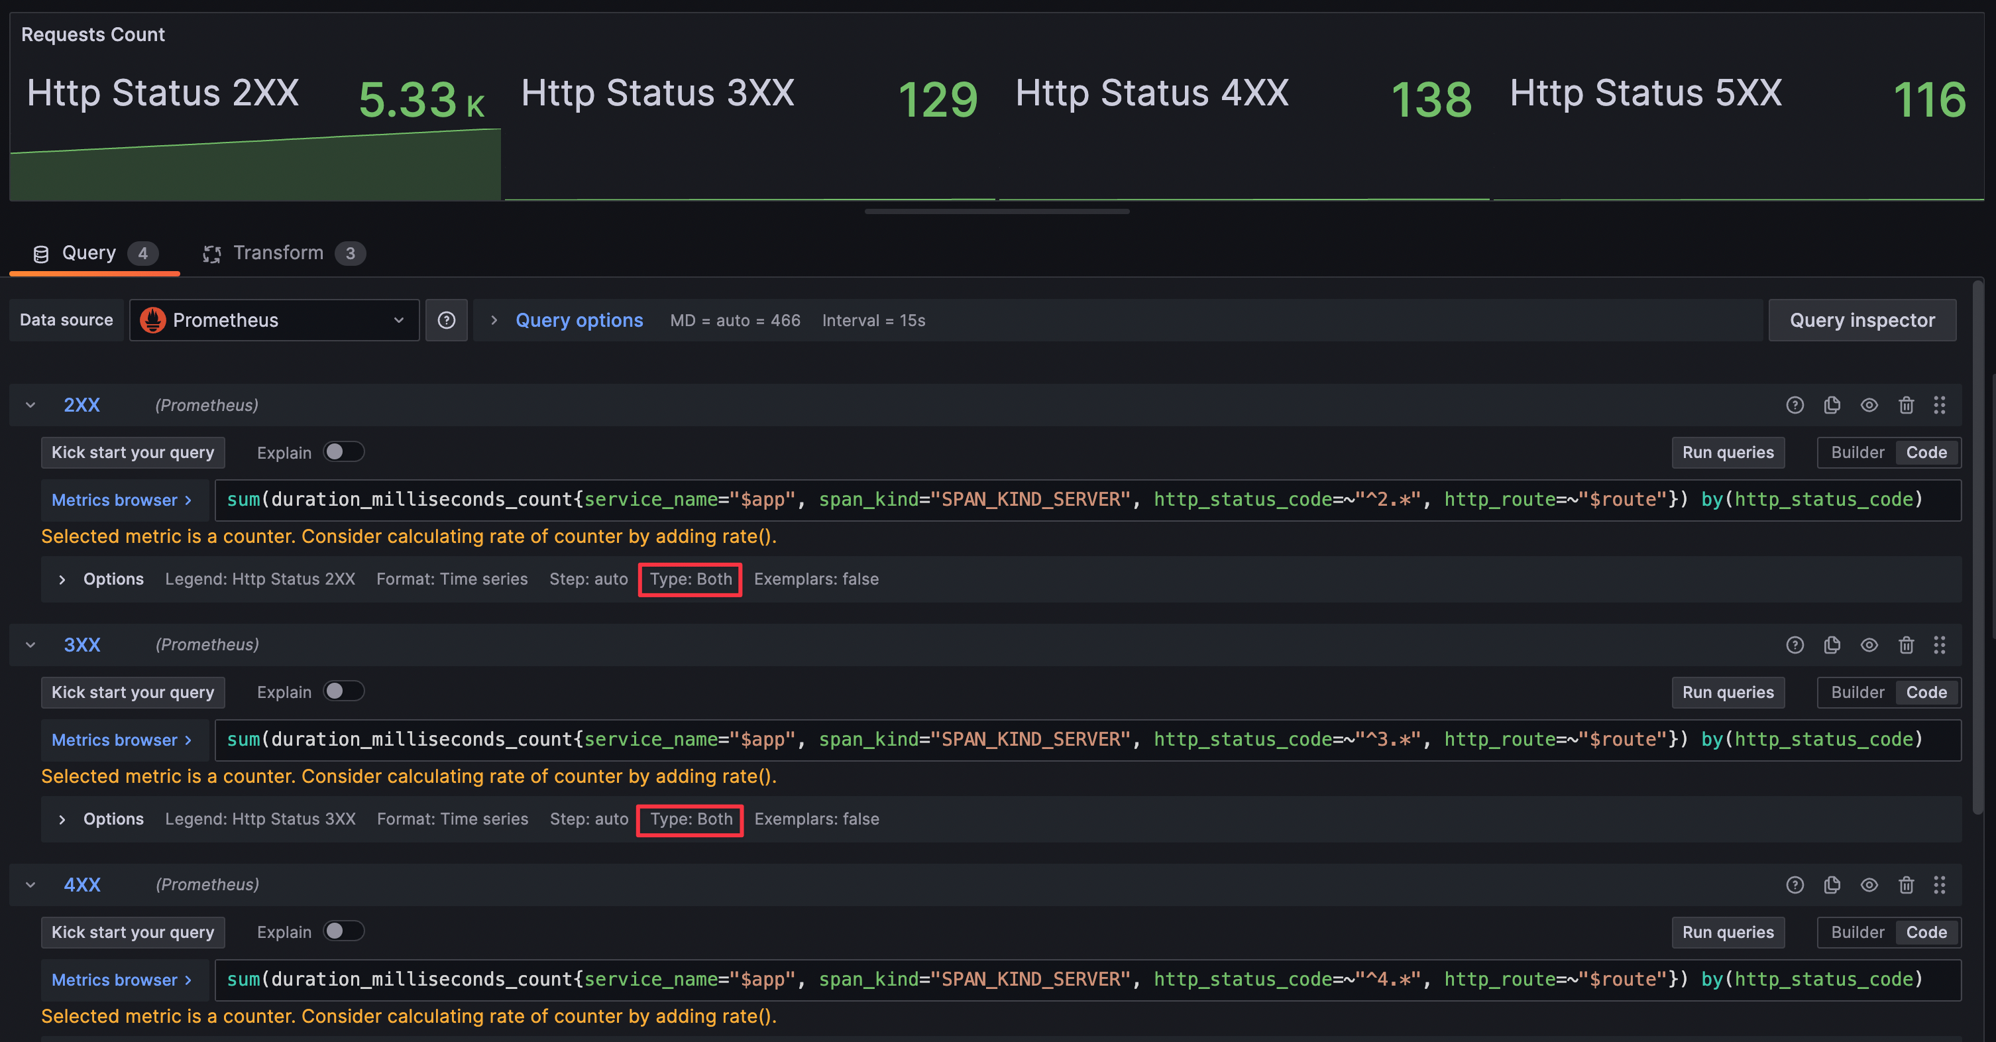This screenshot has width=1996, height=1042.
Task: Click data source help icon
Action: (x=446, y=320)
